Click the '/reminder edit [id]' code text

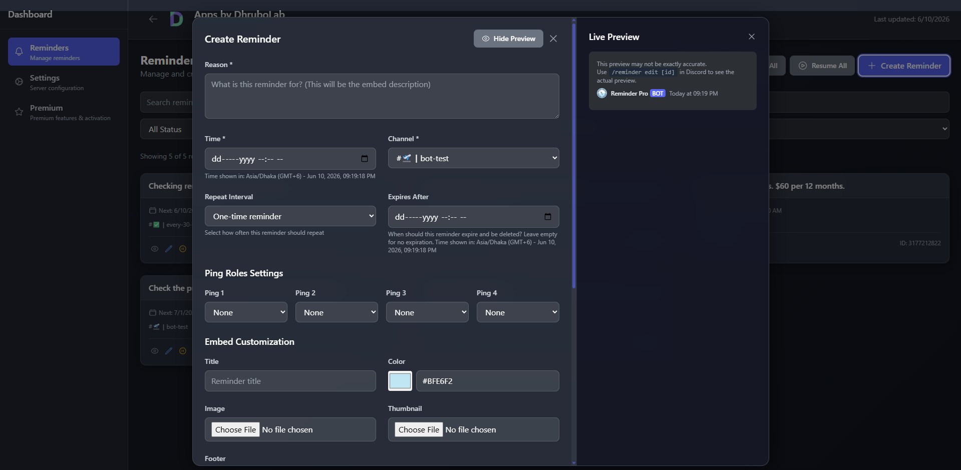click(643, 72)
